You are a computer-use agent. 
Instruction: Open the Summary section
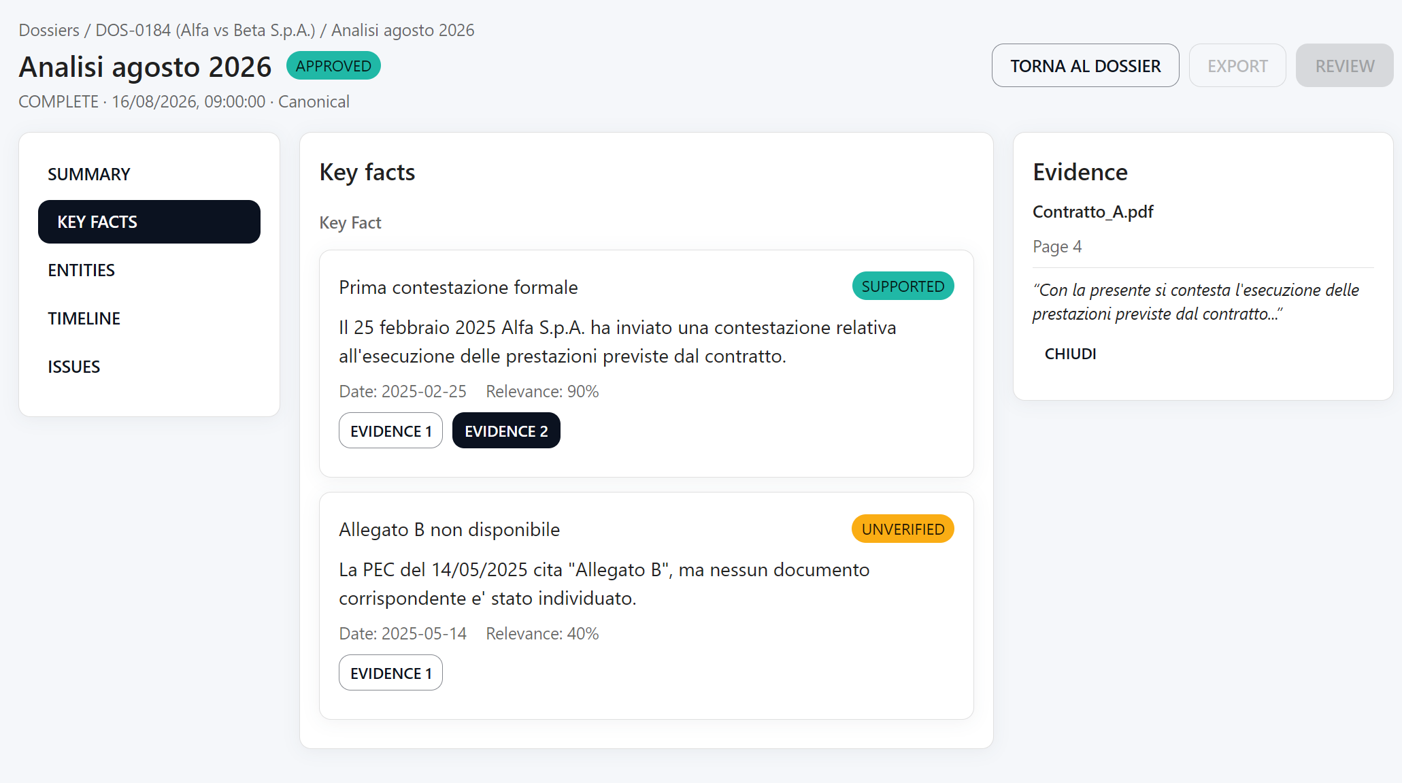coord(149,174)
